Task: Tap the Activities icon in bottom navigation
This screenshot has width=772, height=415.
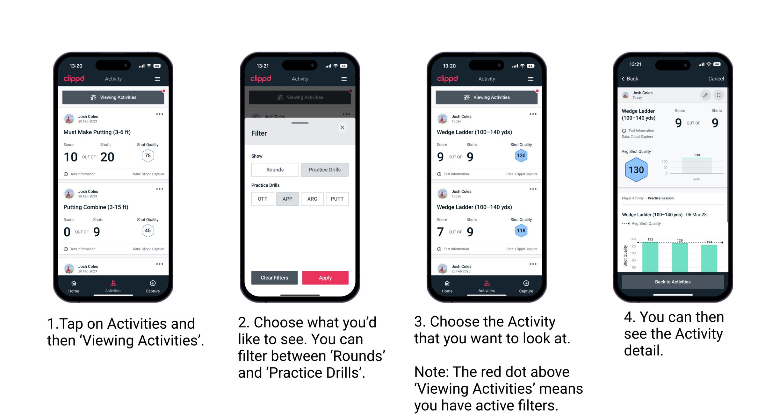Action: [x=112, y=285]
